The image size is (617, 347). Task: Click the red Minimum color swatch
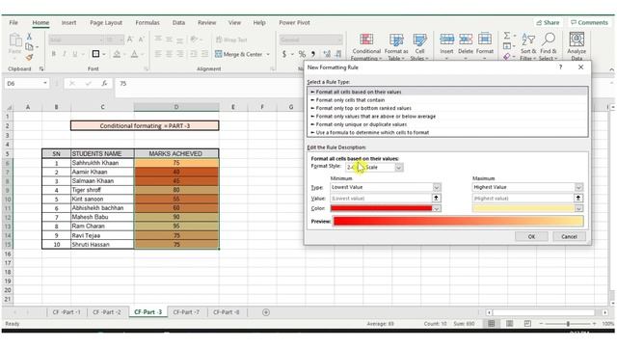pyautogui.click(x=382, y=208)
